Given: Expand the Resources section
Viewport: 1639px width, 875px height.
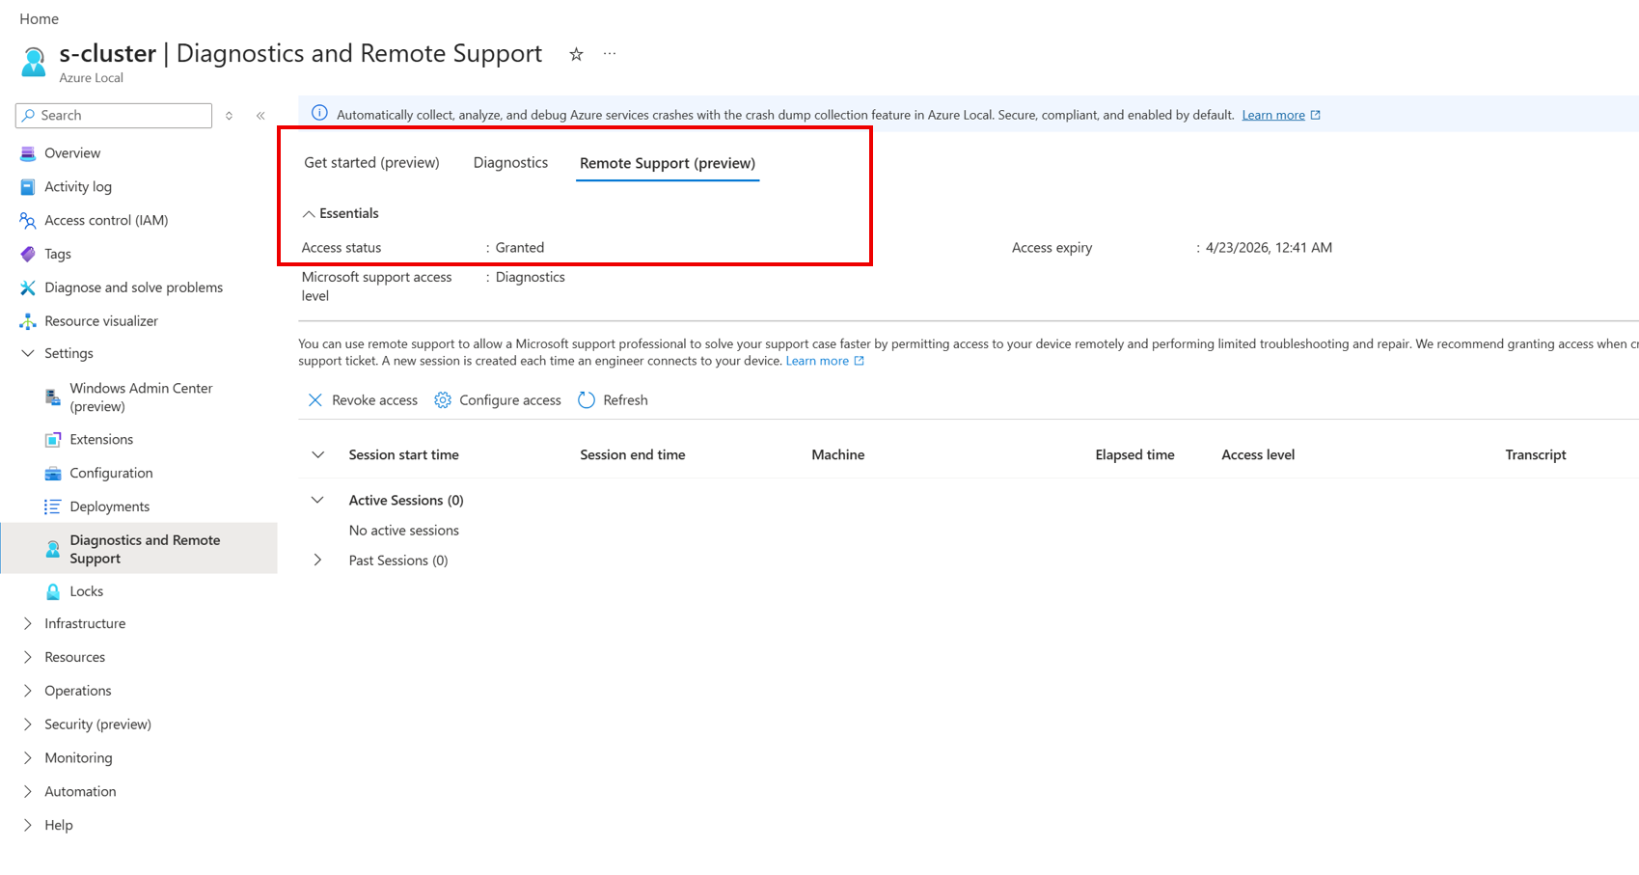Looking at the screenshot, I should 28,658.
